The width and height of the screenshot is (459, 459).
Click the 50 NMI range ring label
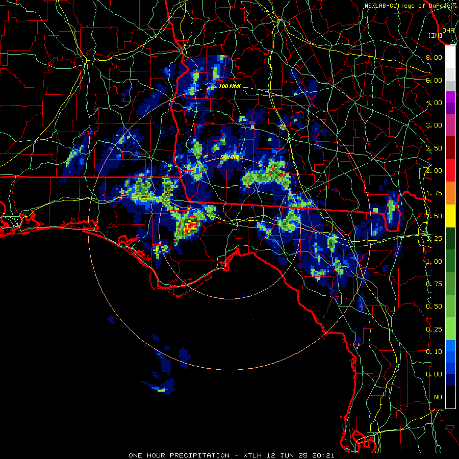pyautogui.click(x=230, y=158)
